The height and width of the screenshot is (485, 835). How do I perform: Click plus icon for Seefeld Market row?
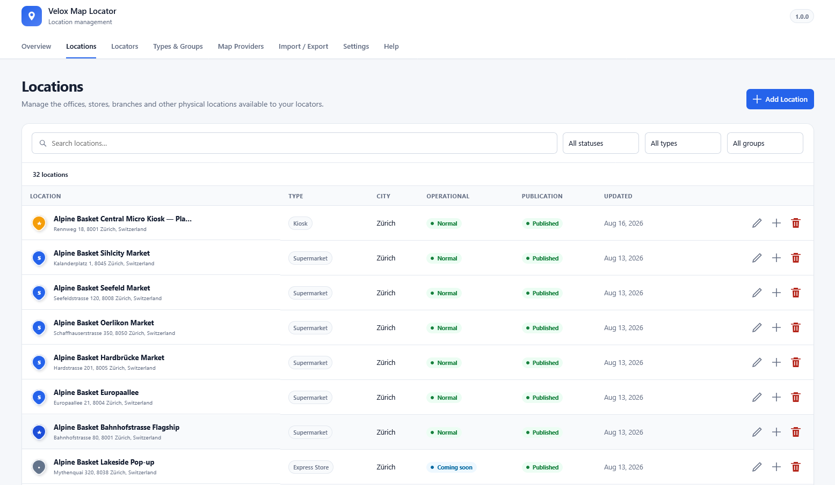(776, 293)
